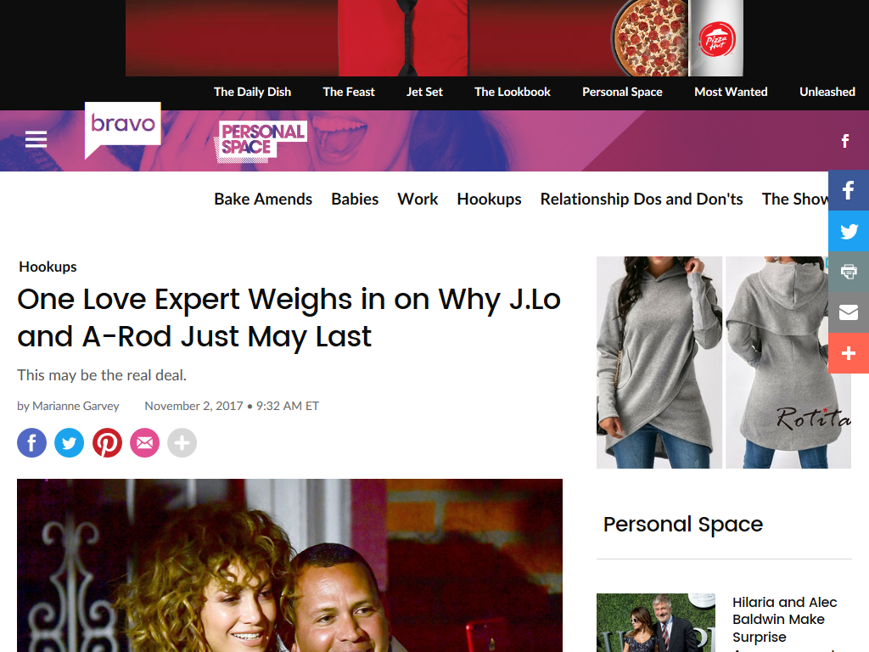Send email via sidebar envelope icon
This screenshot has height=652, width=869.
point(849,312)
